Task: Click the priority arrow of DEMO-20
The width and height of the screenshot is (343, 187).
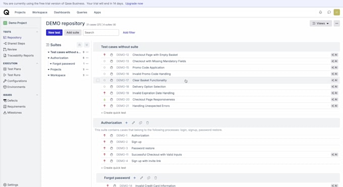Action: point(104,100)
